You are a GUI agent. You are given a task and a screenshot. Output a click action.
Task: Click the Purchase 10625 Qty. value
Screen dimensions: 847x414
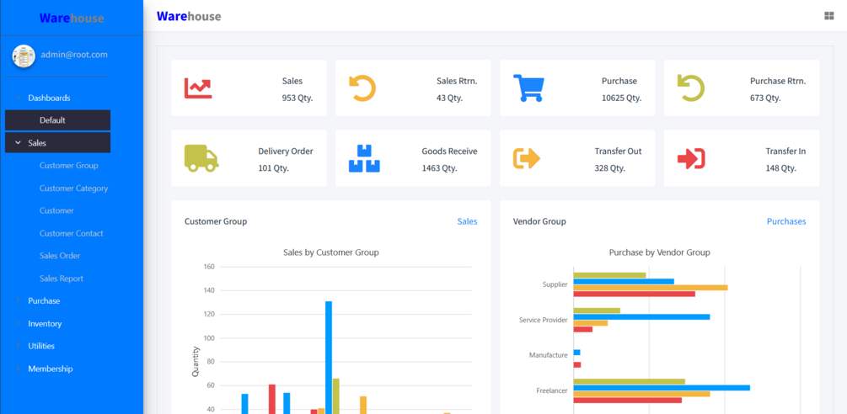621,98
